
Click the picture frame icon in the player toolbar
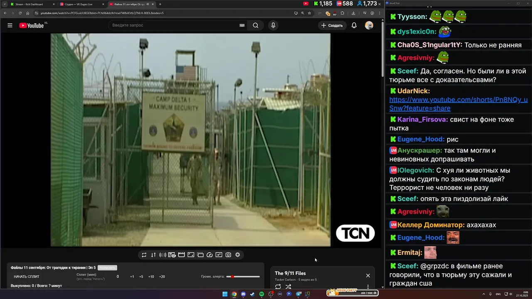point(191,255)
